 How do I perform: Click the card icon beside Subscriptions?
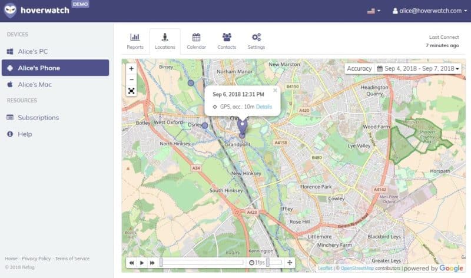click(x=10, y=117)
